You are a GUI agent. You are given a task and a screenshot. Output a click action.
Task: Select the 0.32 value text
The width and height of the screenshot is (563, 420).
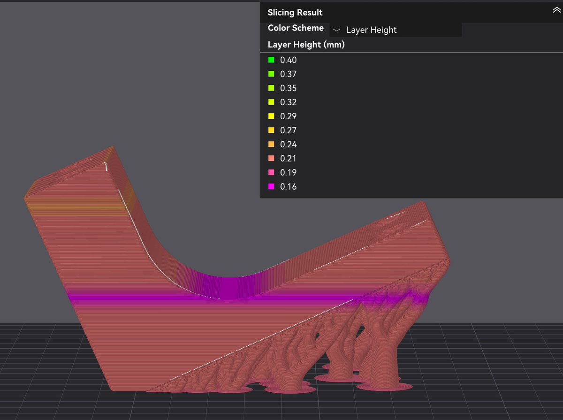tap(288, 102)
